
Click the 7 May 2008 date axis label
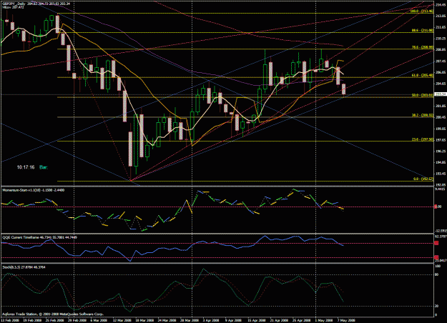point(346,320)
